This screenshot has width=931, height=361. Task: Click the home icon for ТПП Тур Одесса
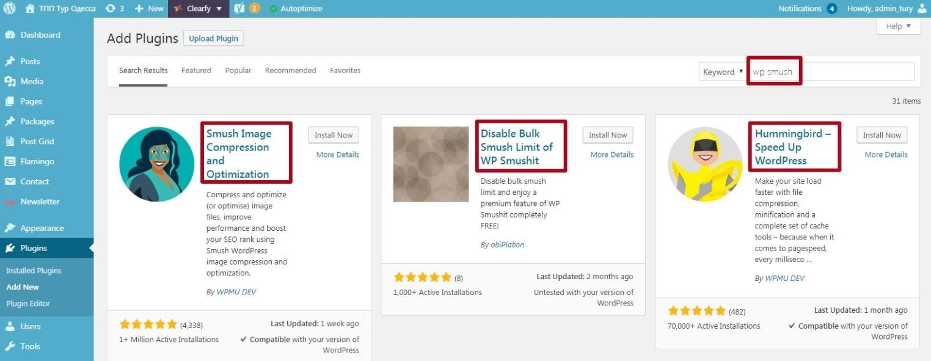(x=30, y=9)
